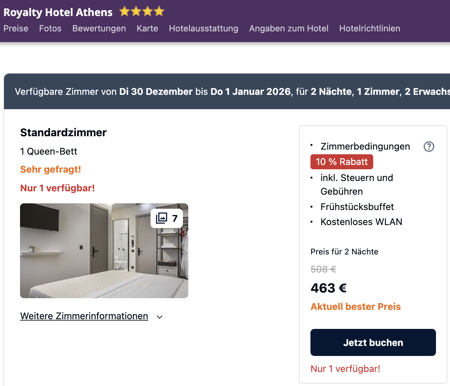Click the Weitere Zimmerinformationen link
Image resolution: width=450 pixels, height=386 pixels.
pyautogui.click(x=84, y=316)
